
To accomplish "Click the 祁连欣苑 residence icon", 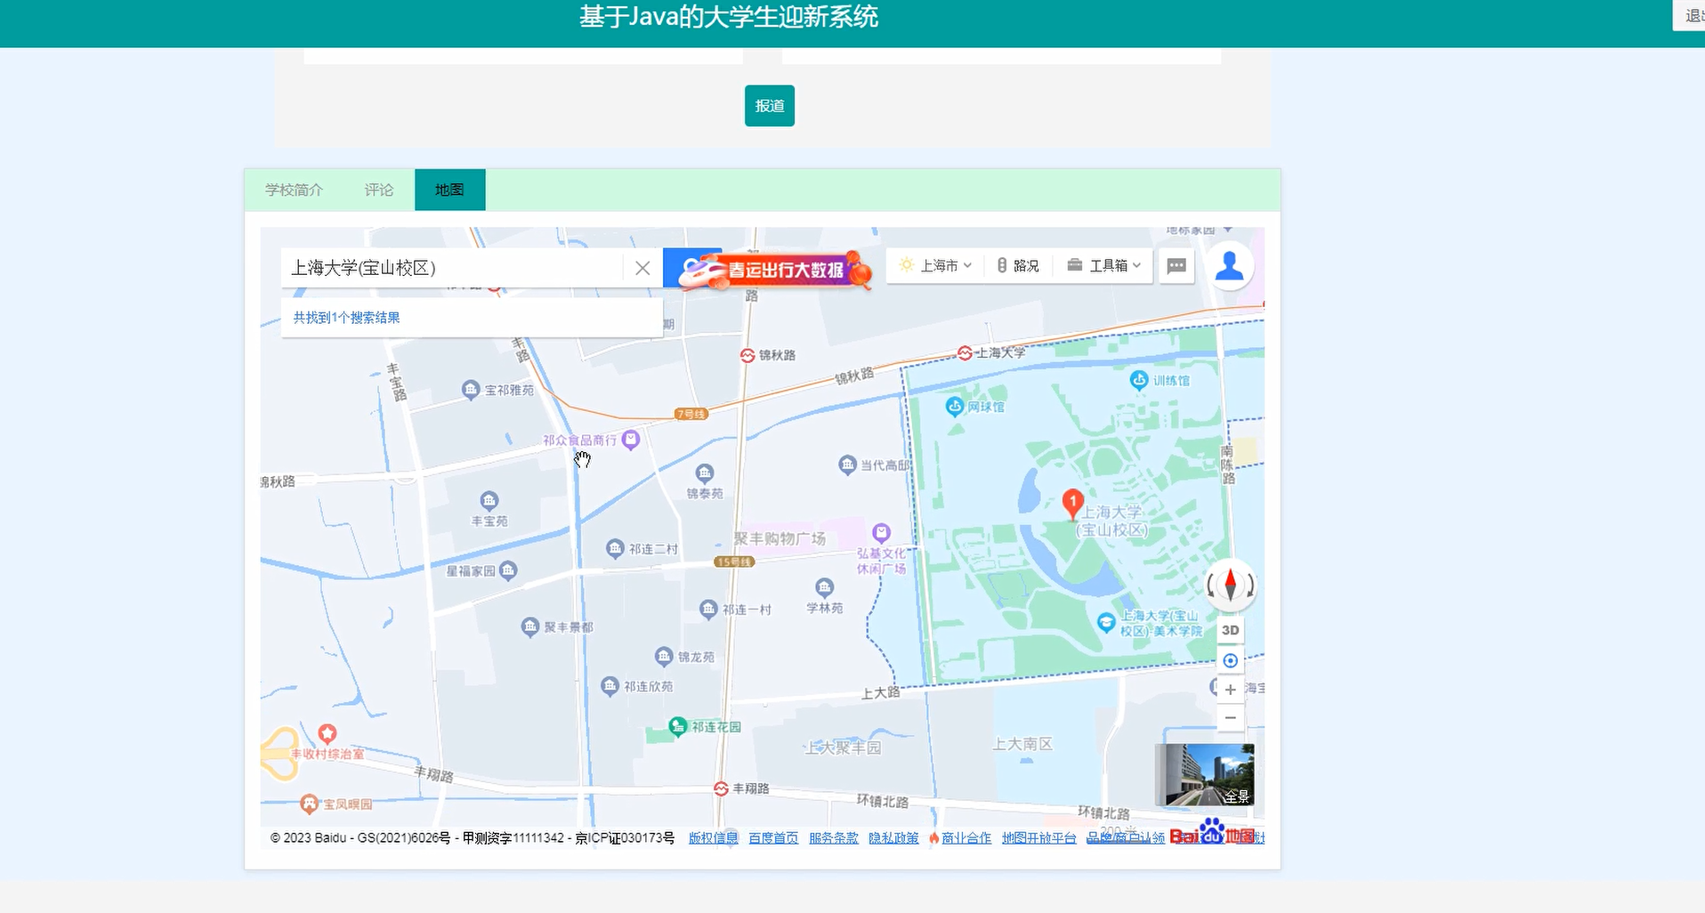I will point(610,686).
